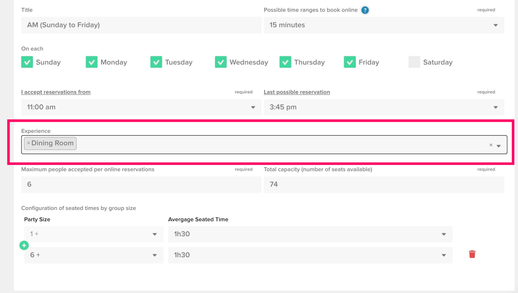
Task: Click the Total capacity field showing 74
Action: [384, 185]
